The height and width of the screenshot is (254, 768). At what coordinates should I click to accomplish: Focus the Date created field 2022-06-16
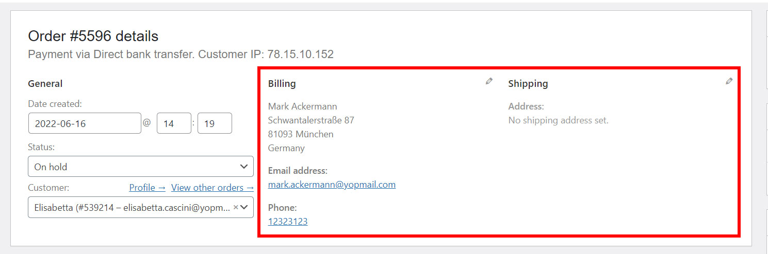[85, 123]
